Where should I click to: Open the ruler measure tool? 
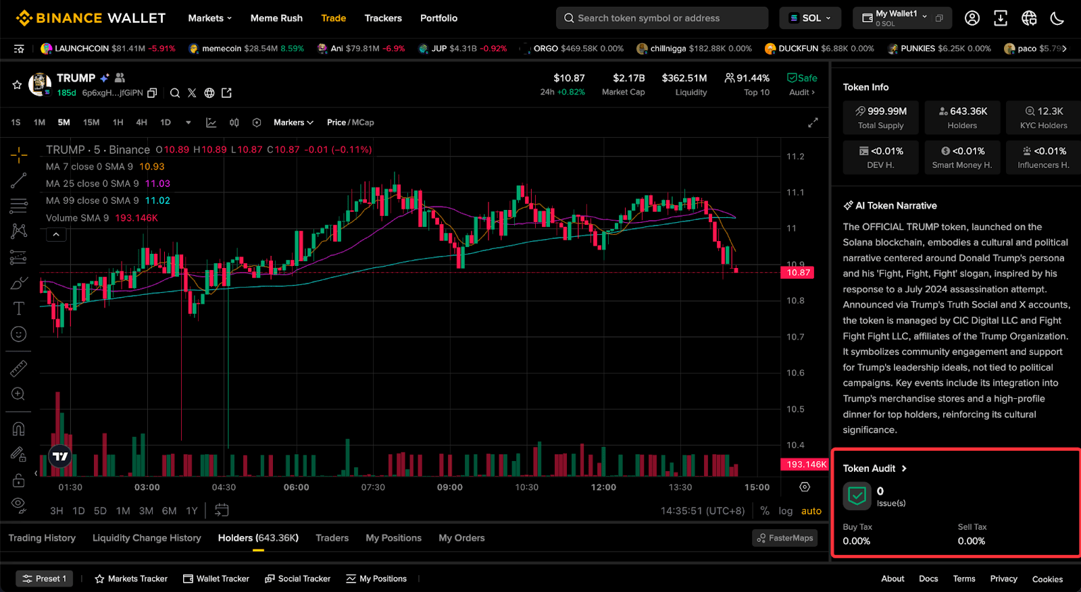coord(19,368)
